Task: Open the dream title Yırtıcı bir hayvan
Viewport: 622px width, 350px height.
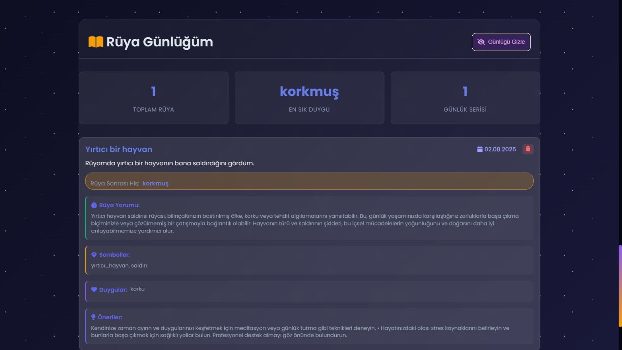Action: (x=119, y=149)
